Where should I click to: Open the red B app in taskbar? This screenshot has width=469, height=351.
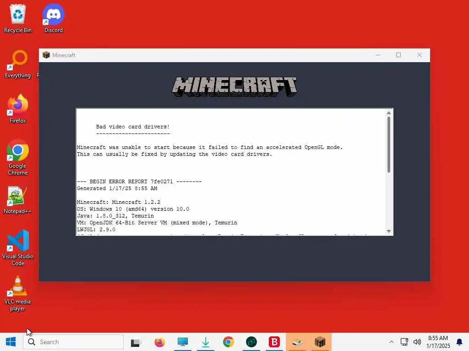(274, 342)
